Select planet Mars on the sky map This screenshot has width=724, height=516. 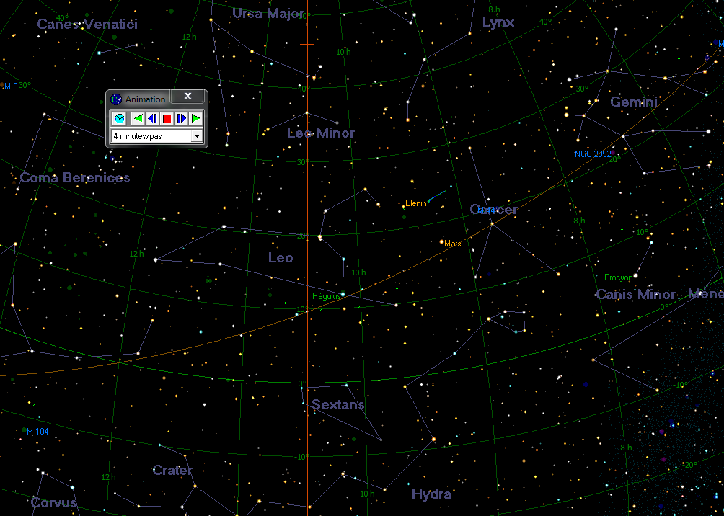(442, 242)
